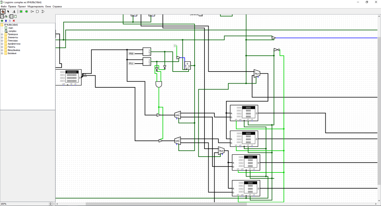Expand the Проводка library folder
The image size is (381, 206).
[x=2, y=34]
